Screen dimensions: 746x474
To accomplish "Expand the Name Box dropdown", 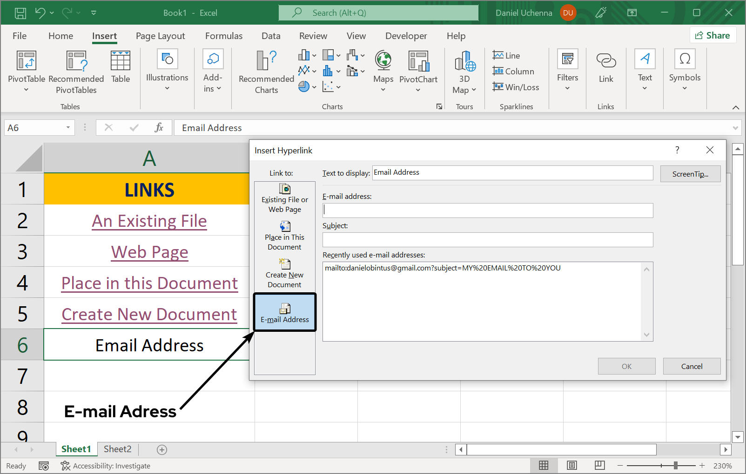I will tap(68, 128).
